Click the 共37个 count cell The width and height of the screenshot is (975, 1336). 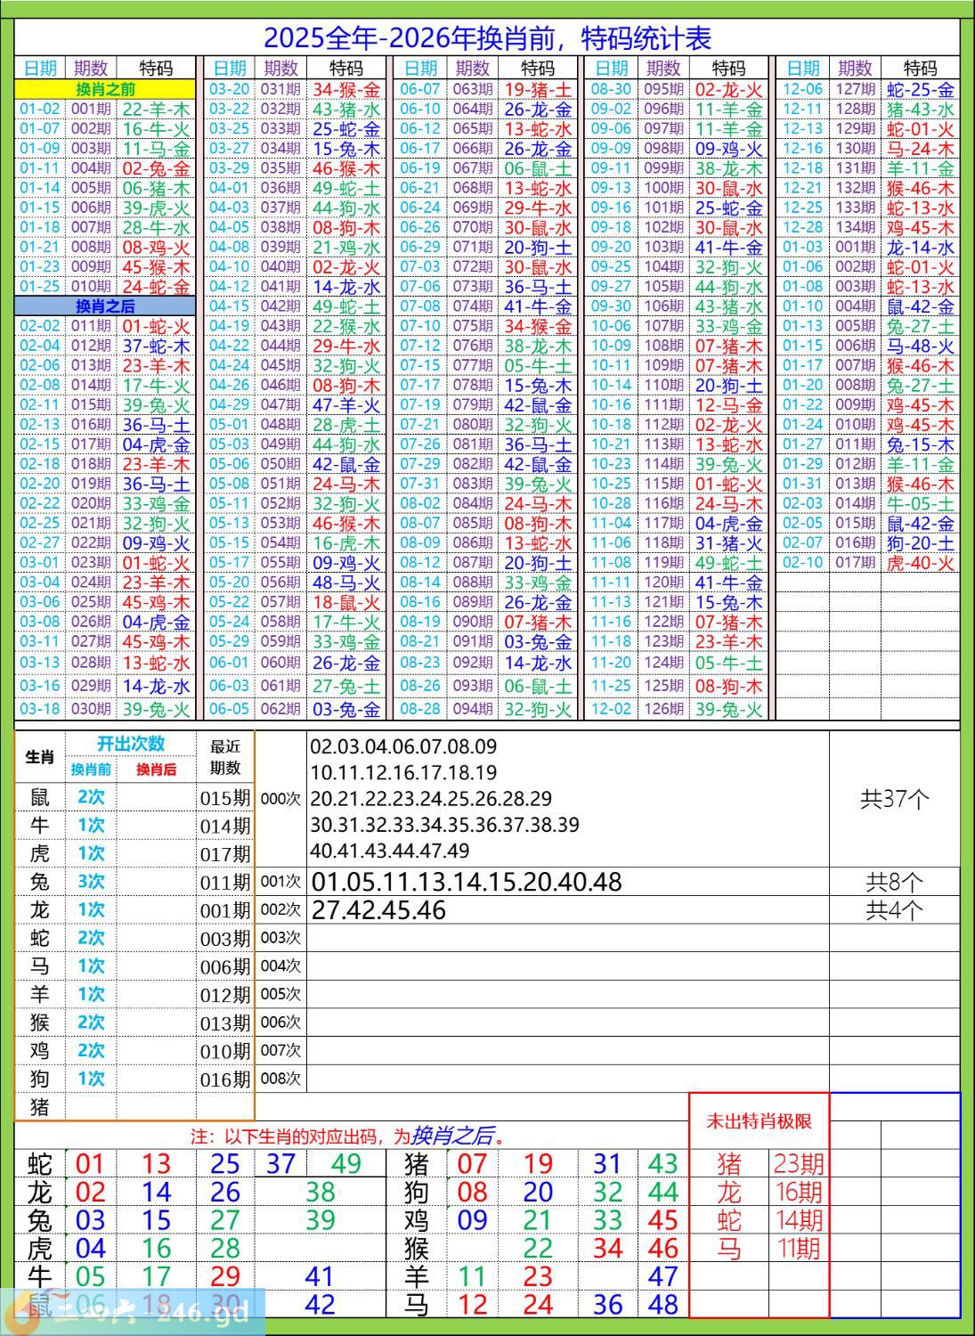894,799
